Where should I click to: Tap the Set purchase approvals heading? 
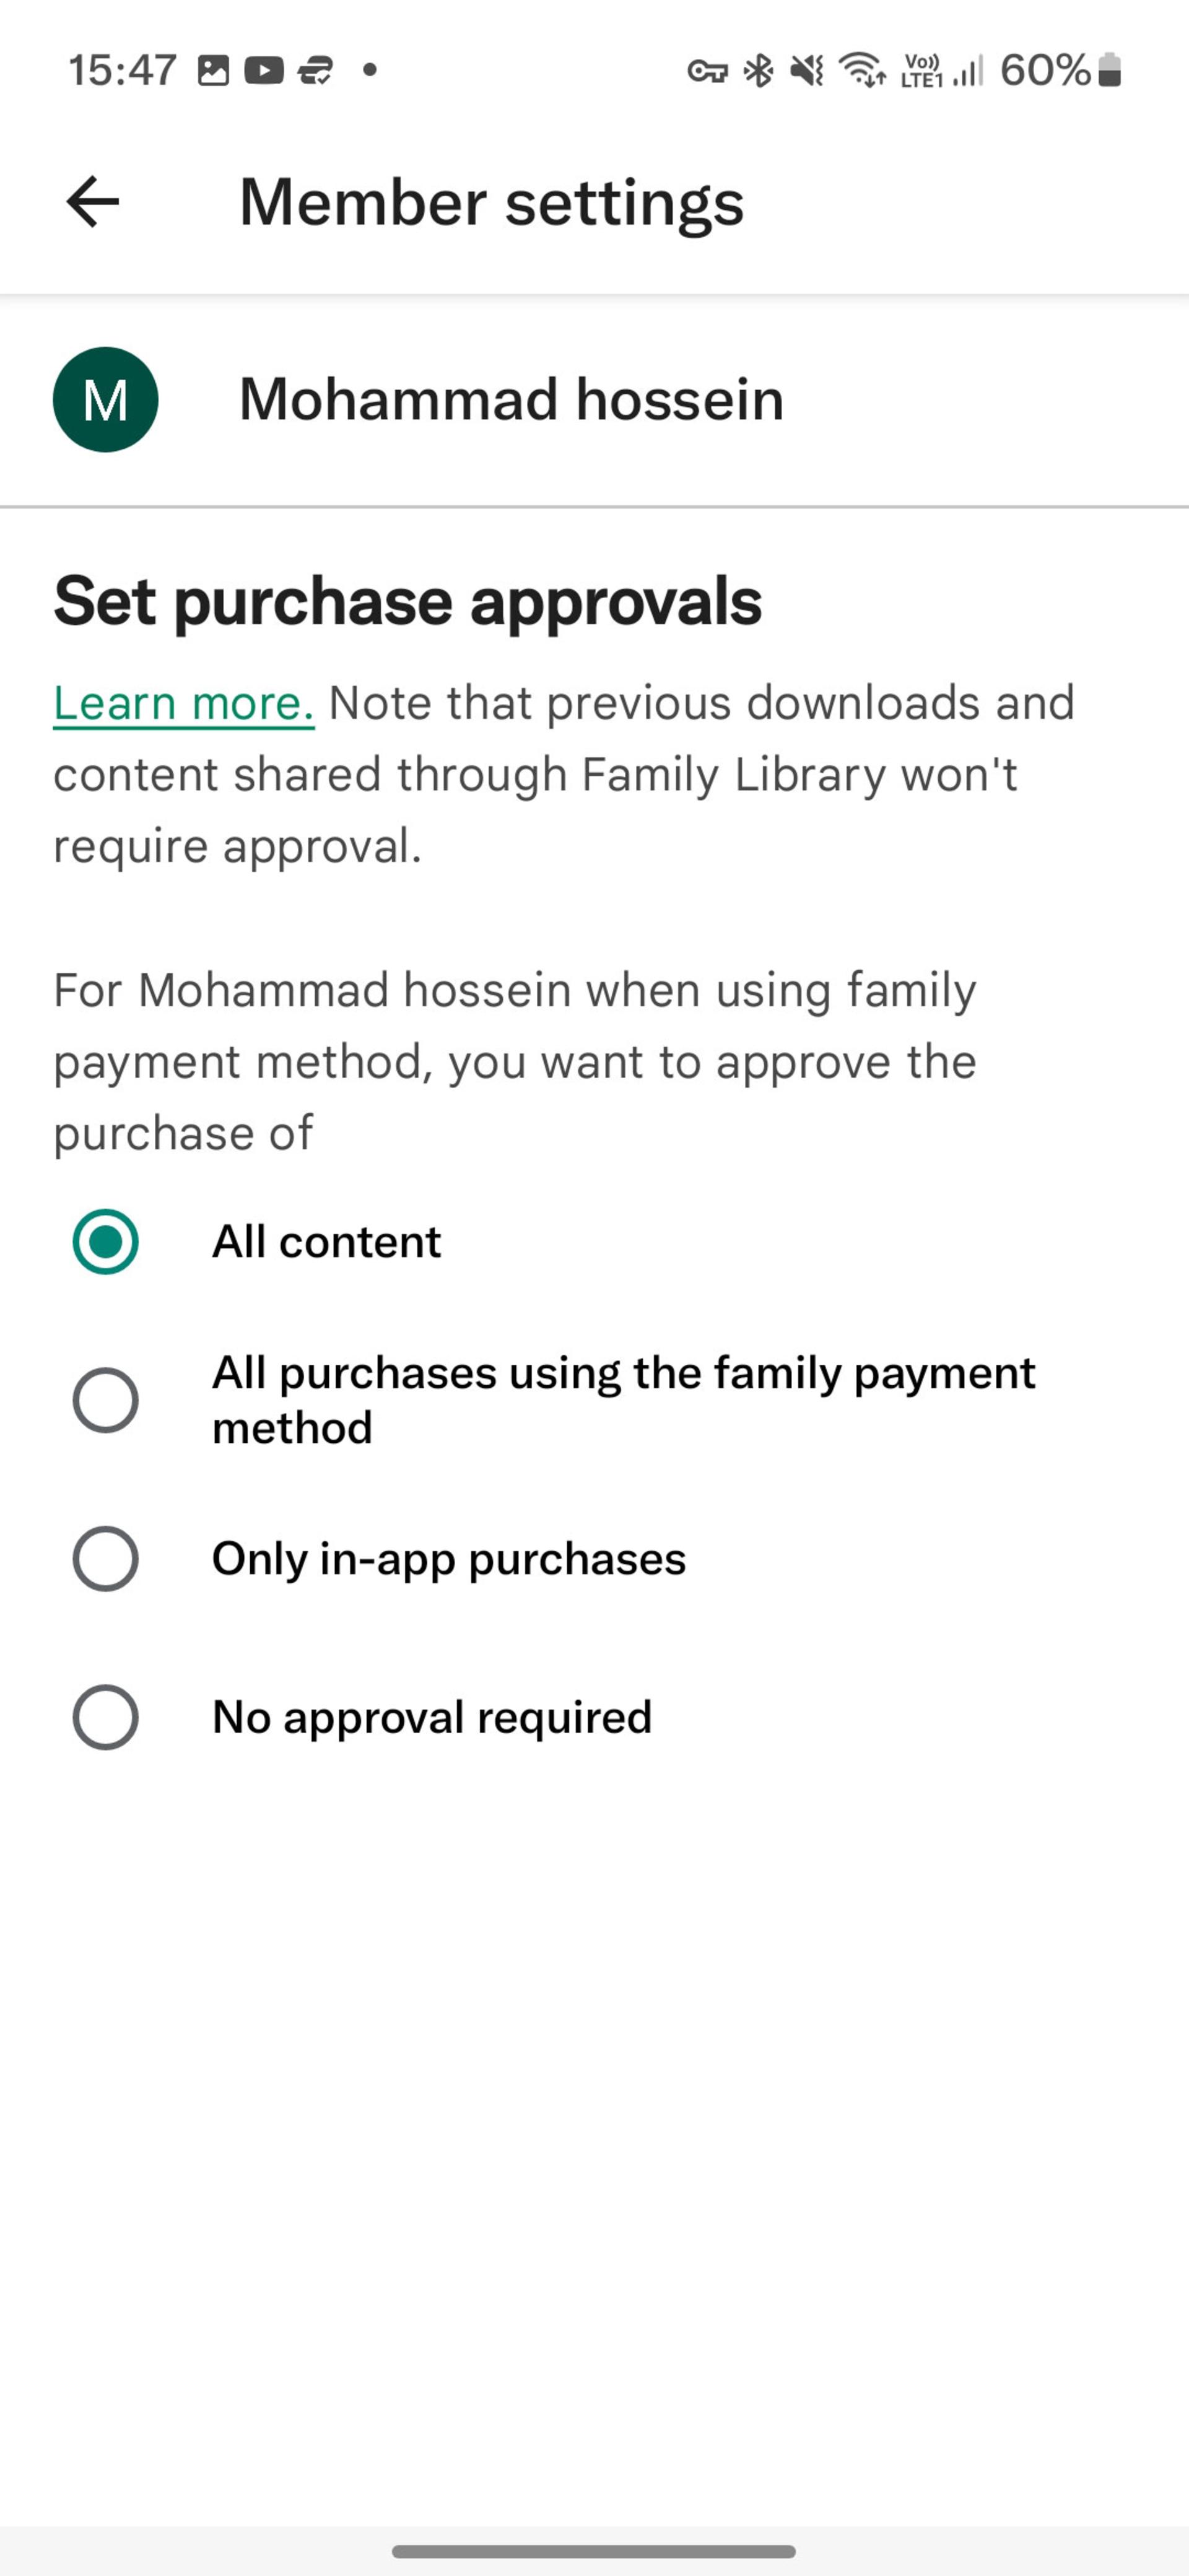408,601
